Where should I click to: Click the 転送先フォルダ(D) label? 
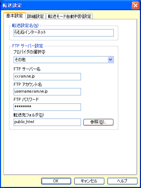pyautogui.click(x=29, y=115)
